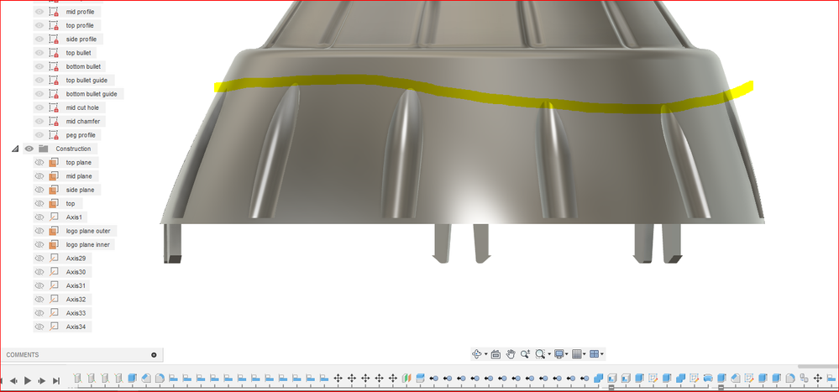Show the hidden 'top plane' construction plane
Viewport: 839px width, 392px height.
click(x=39, y=162)
